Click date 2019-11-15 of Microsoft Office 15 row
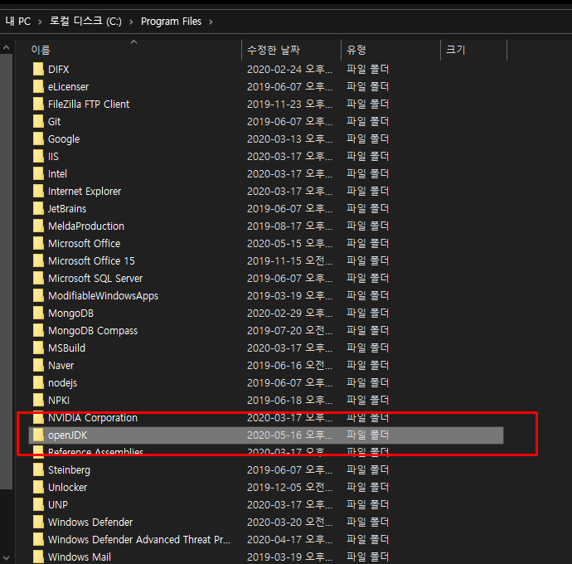This screenshot has width=572, height=564. [289, 260]
